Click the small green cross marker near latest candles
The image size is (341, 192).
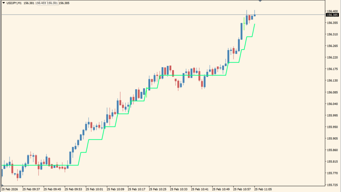pos(244,24)
